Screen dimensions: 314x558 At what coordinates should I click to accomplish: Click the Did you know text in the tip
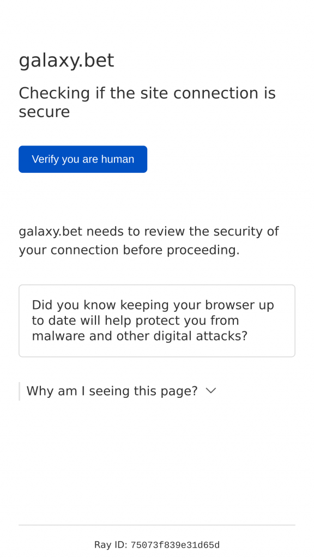tap(74, 305)
